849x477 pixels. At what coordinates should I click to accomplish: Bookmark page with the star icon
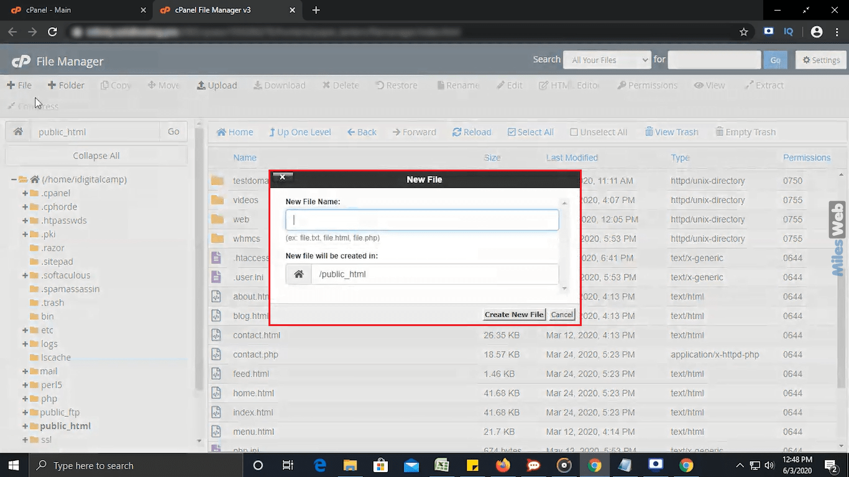tap(743, 32)
